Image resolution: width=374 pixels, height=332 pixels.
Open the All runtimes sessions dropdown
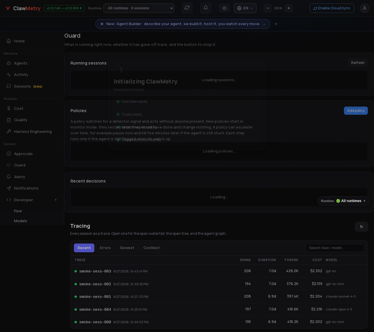click(139, 8)
